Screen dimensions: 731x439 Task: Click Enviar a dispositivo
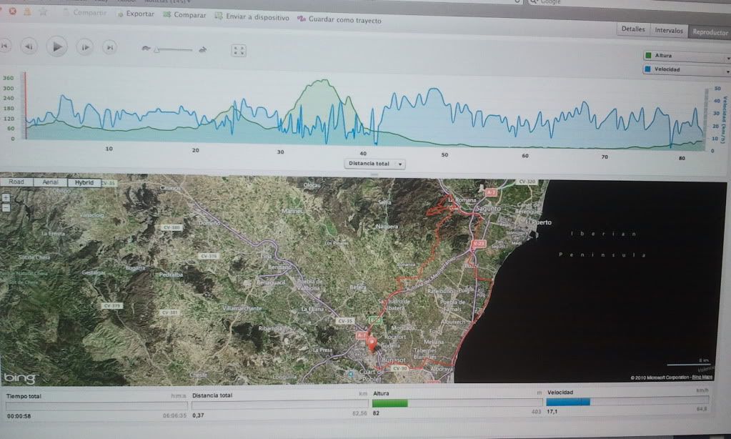(252, 17)
